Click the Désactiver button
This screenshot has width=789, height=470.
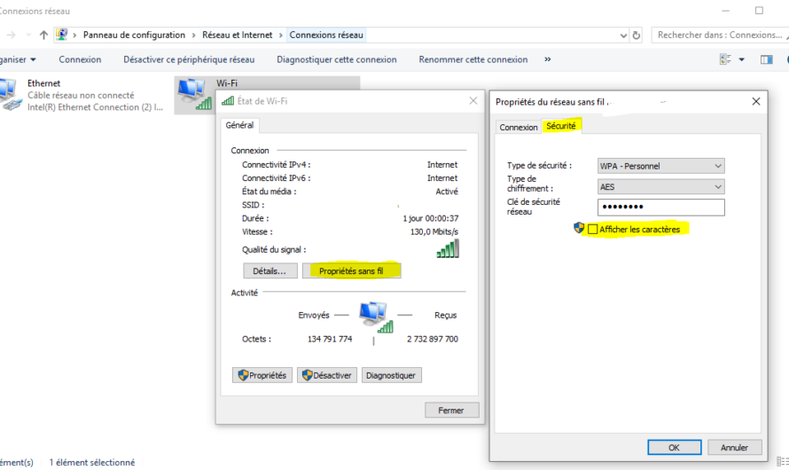pos(327,375)
